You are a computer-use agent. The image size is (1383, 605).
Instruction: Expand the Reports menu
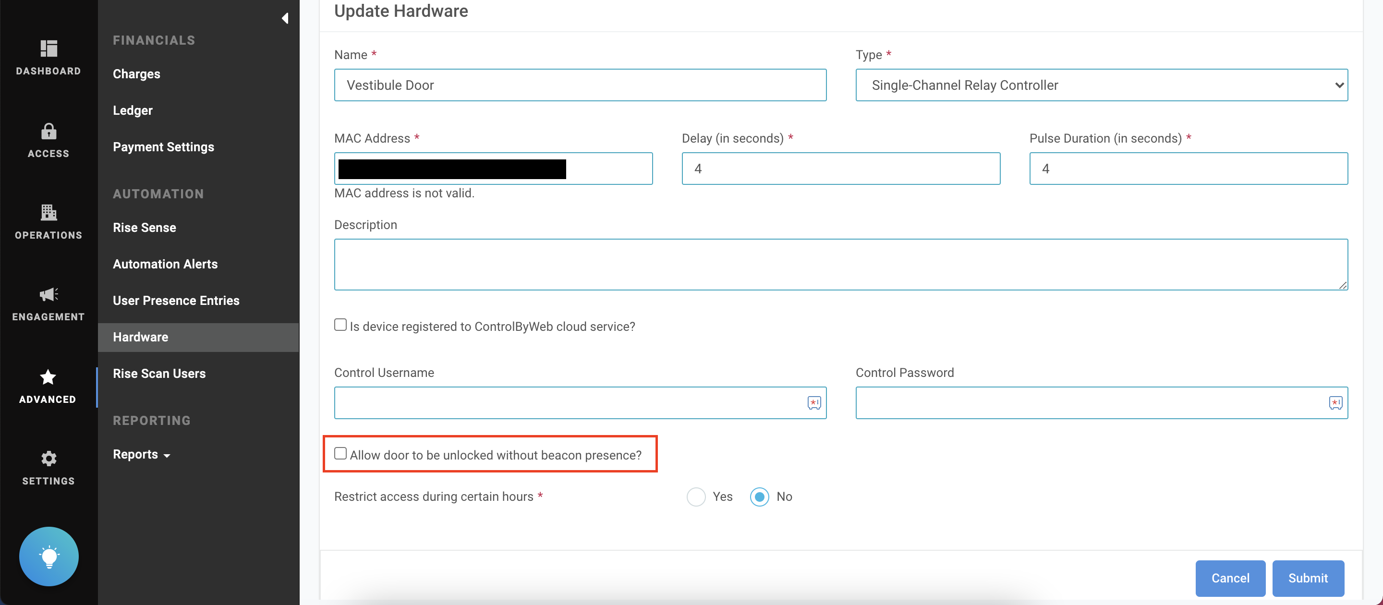(x=141, y=454)
